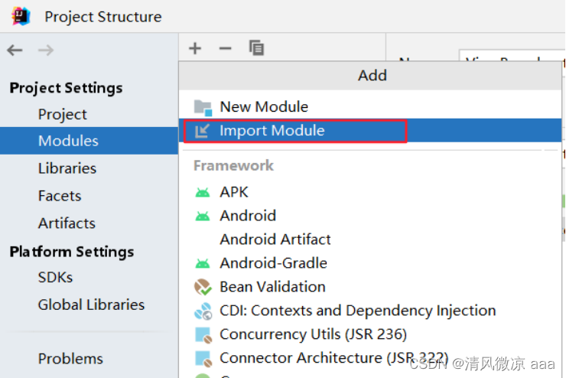The height and width of the screenshot is (378, 566).
Task: Choose Android-Gradle framework entry
Action: coord(370,263)
